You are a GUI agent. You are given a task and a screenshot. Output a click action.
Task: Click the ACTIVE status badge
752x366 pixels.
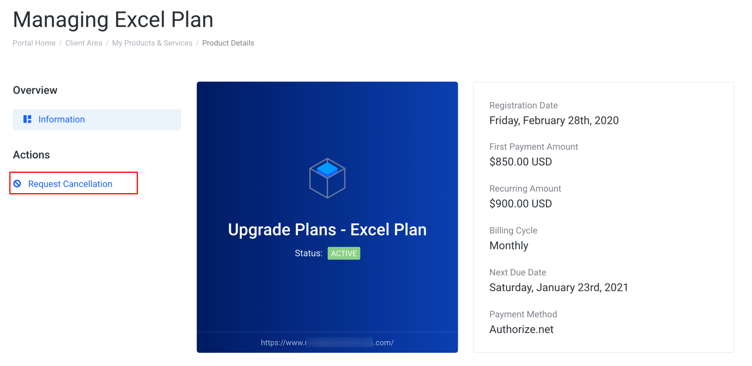tap(344, 253)
